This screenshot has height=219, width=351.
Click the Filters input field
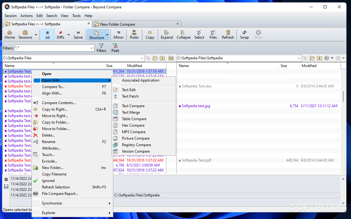tap(52, 48)
